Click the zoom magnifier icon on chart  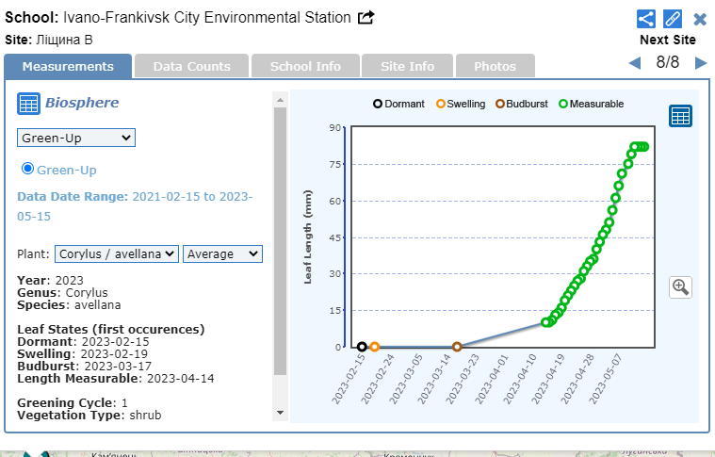[680, 287]
